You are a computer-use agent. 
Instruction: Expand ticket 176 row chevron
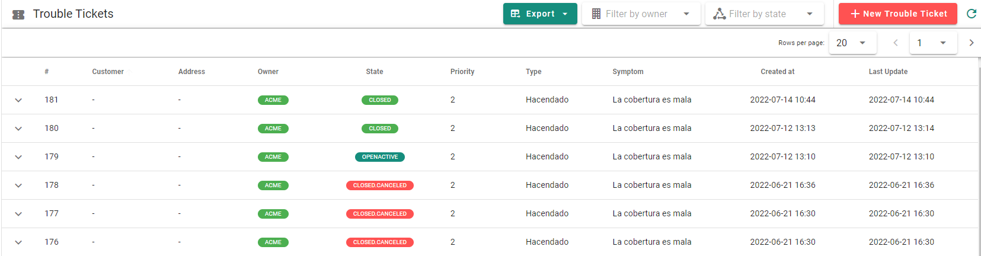click(x=18, y=242)
